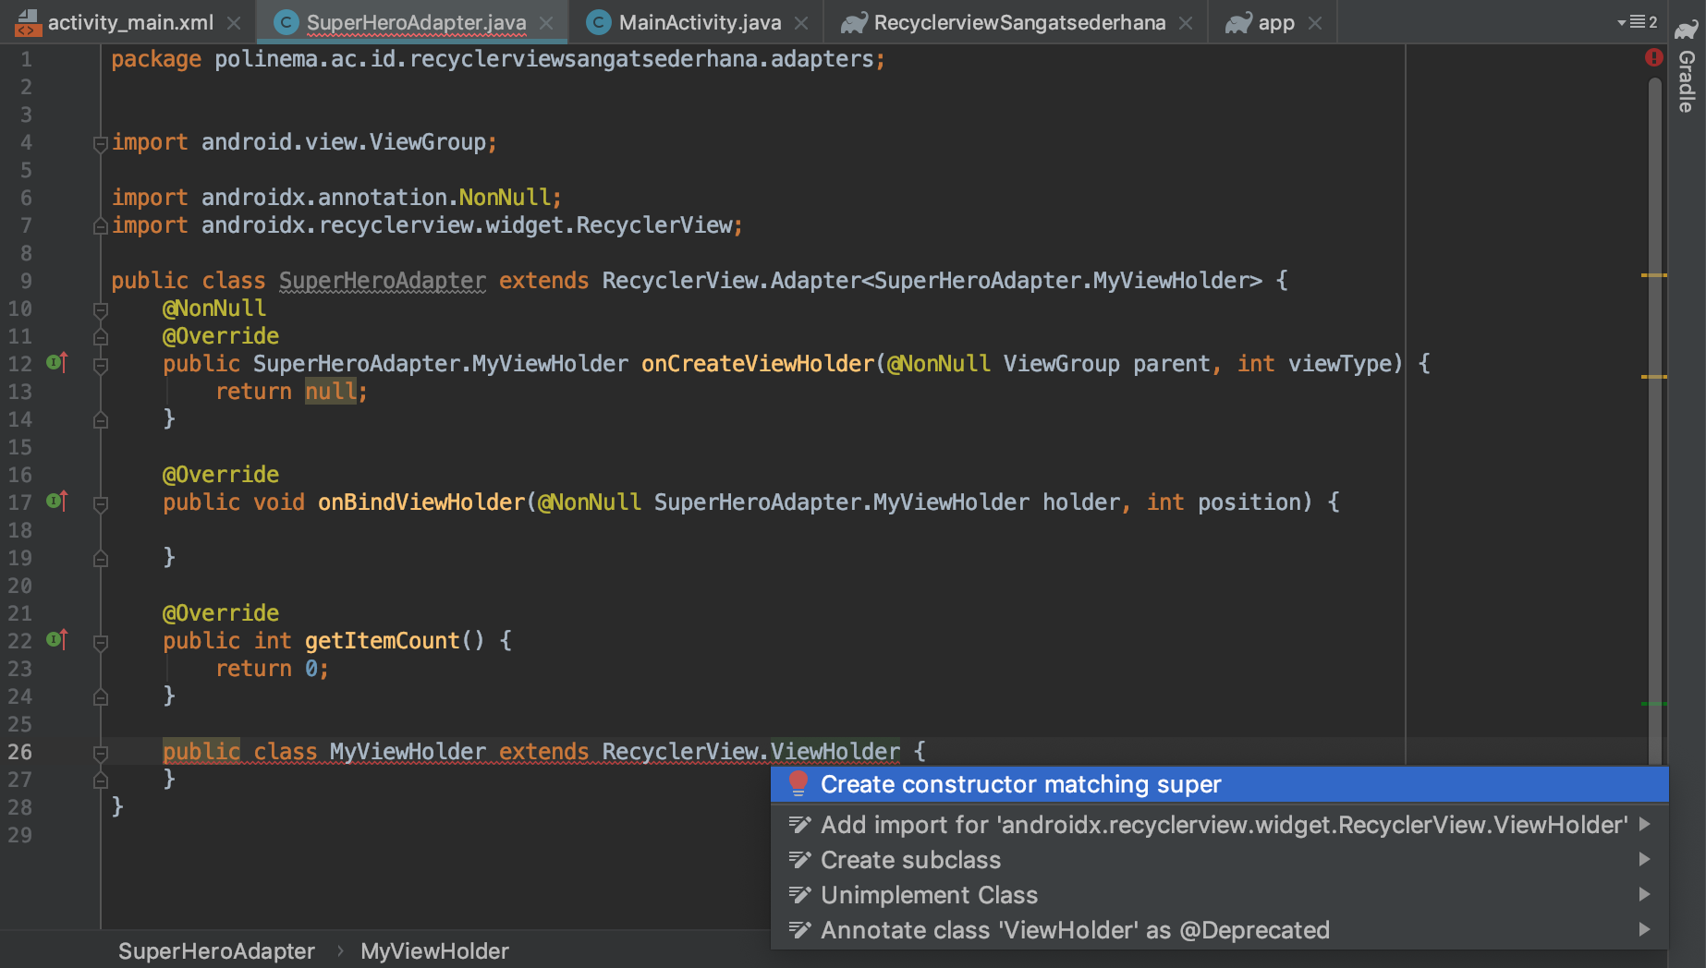Close the MainActivity.java tab
The width and height of the screenshot is (1706, 968).
[801, 23]
